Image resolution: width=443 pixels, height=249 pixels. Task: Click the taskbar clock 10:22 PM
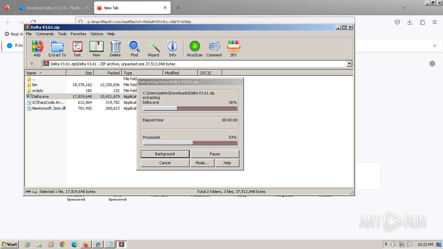(425, 245)
